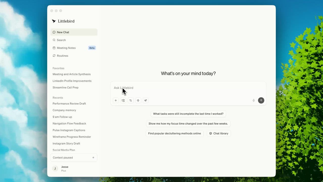Open recent chat Instagram Story Draft
Image resolution: width=323 pixels, height=182 pixels.
[66, 144]
